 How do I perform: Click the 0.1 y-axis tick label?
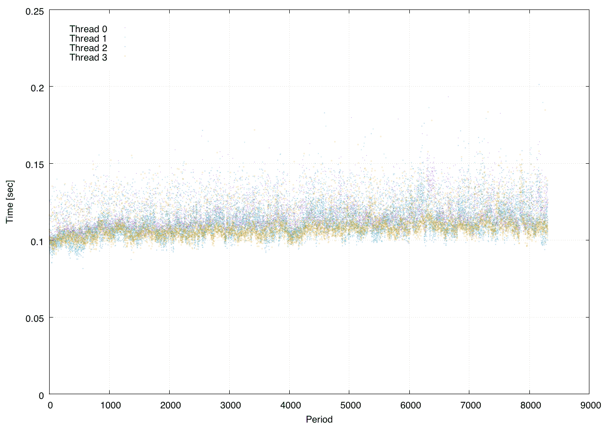click(x=36, y=241)
